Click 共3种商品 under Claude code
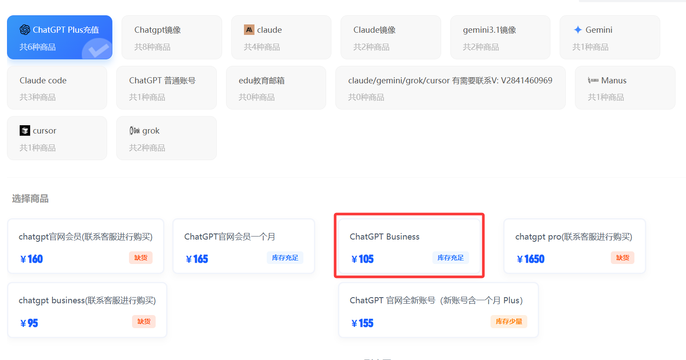The image size is (686, 360). [38, 97]
